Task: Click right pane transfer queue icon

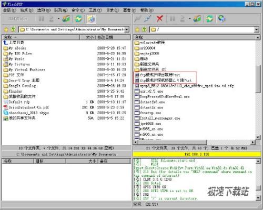Action: click(x=197, y=18)
